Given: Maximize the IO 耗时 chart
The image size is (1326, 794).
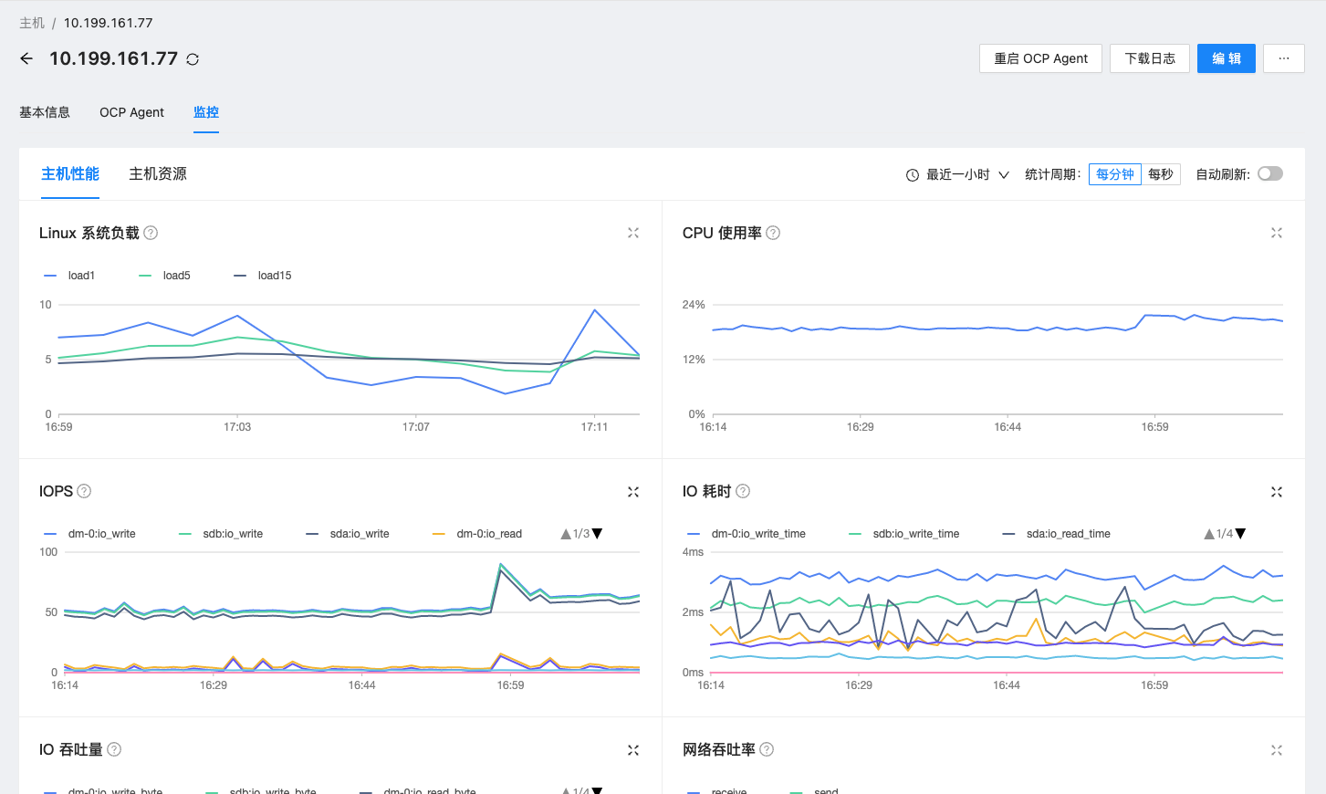Looking at the screenshot, I should click(x=1277, y=492).
